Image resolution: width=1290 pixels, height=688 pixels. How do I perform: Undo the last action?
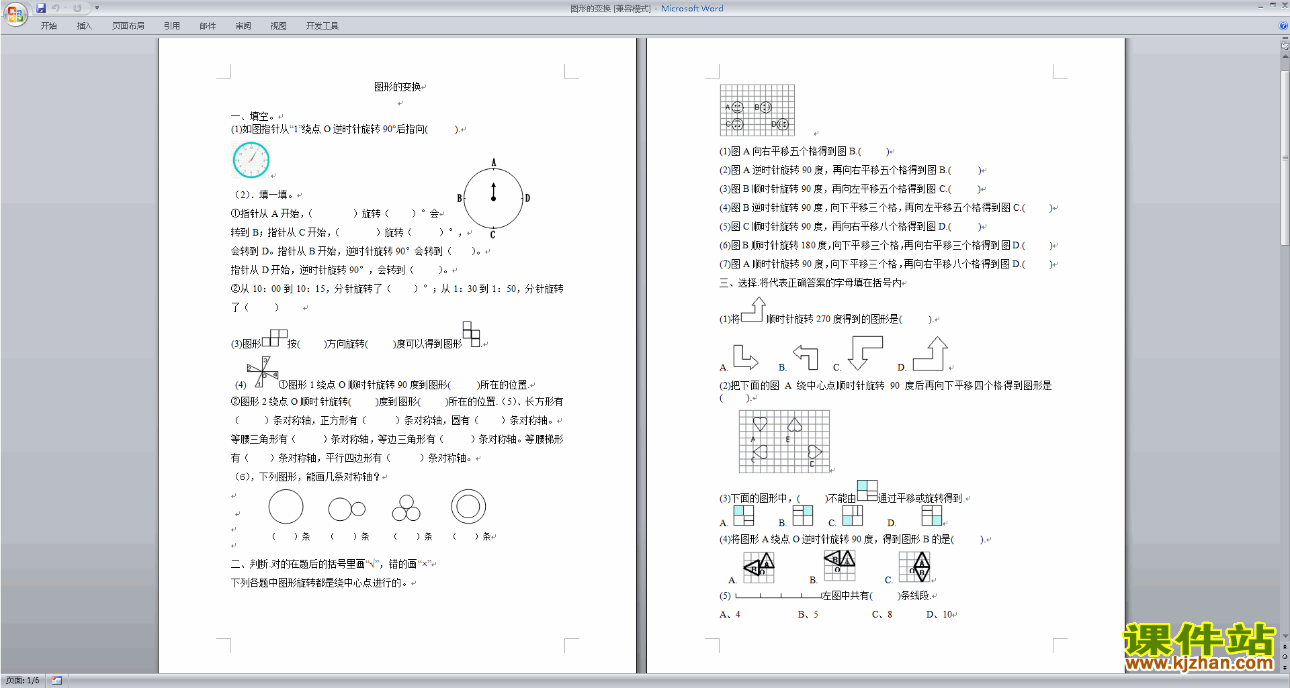(x=56, y=8)
